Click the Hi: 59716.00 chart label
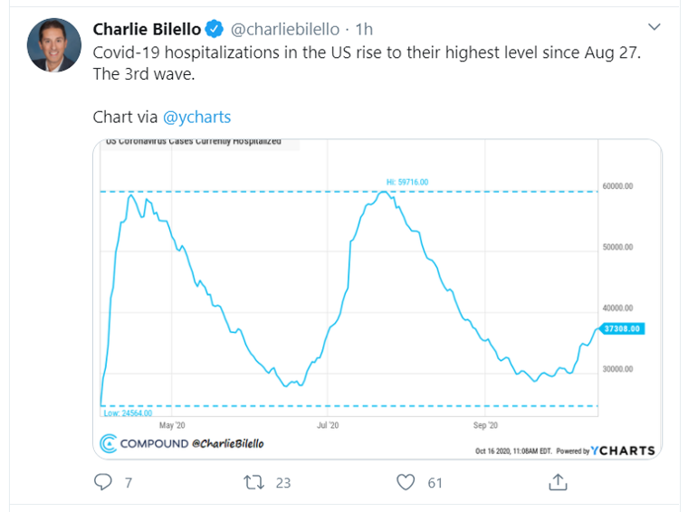 coord(406,182)
